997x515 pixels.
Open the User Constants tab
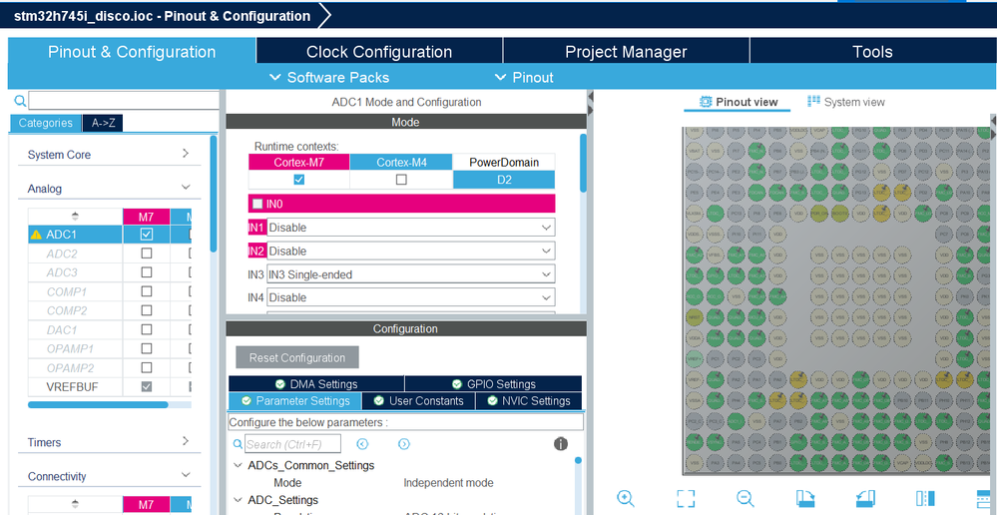[x=419, y=400]
